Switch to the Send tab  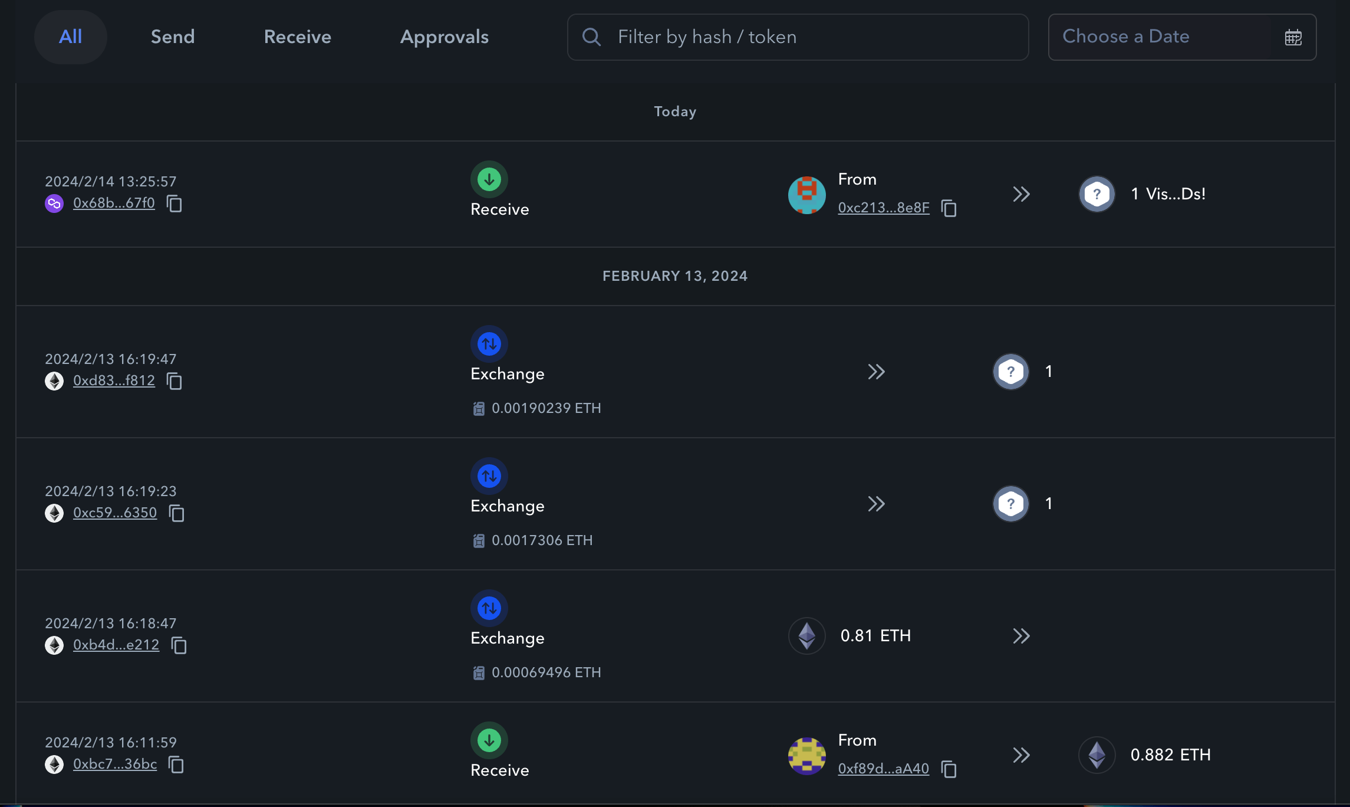pyautogui.click(x=172, y=37)
